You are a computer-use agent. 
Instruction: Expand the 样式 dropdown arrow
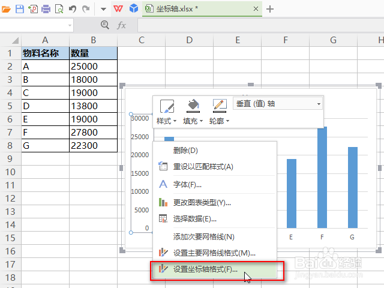(x=175, y=121)
